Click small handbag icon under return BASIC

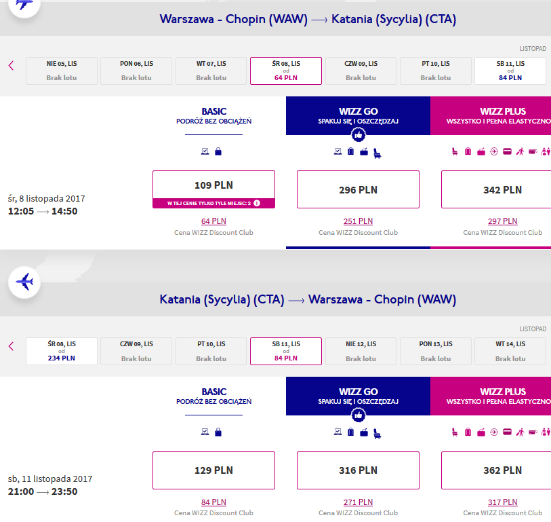pyautogui.click(x=218, y=432)
